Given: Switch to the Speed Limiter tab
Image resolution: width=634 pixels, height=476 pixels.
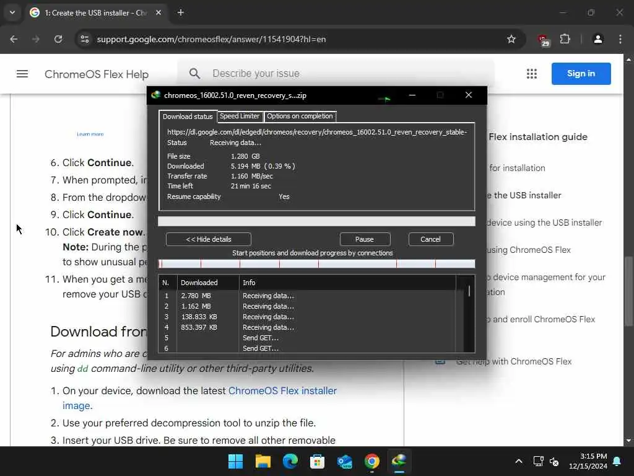Looking at the screenshot, I should click(240, 116).
